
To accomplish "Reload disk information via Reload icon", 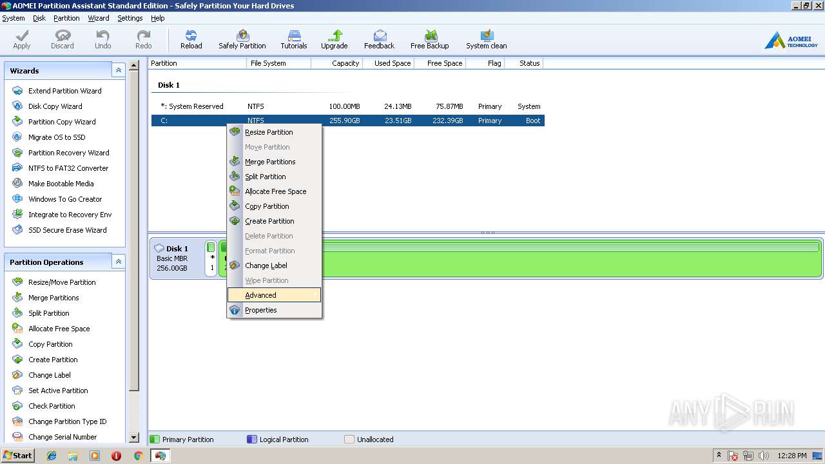I will coord(191,39).
